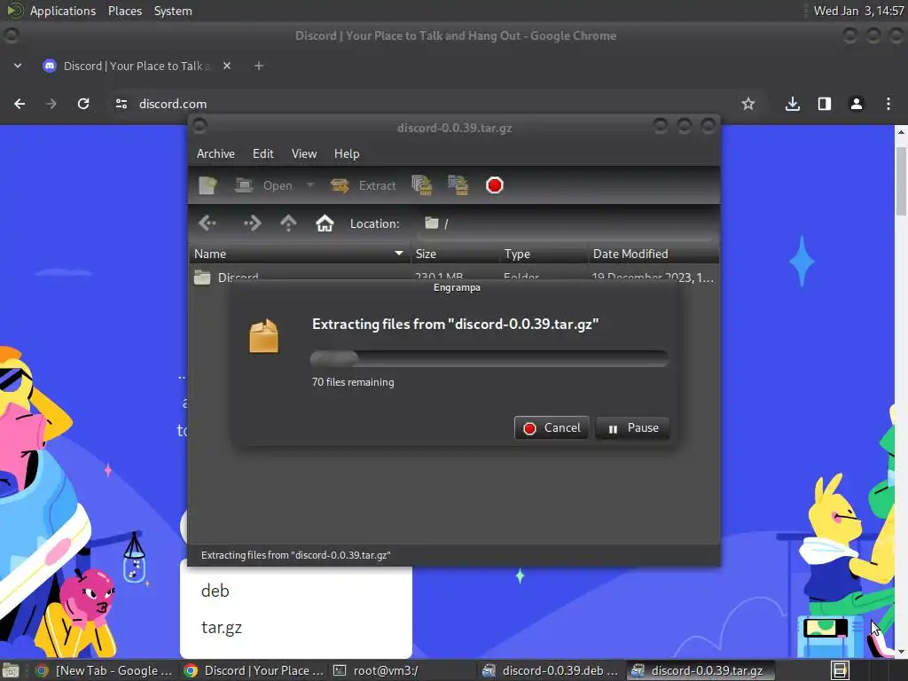The image size is (908, 681).
Task: Sort by Date Modified column header
Action: click(x=654, y=254)
